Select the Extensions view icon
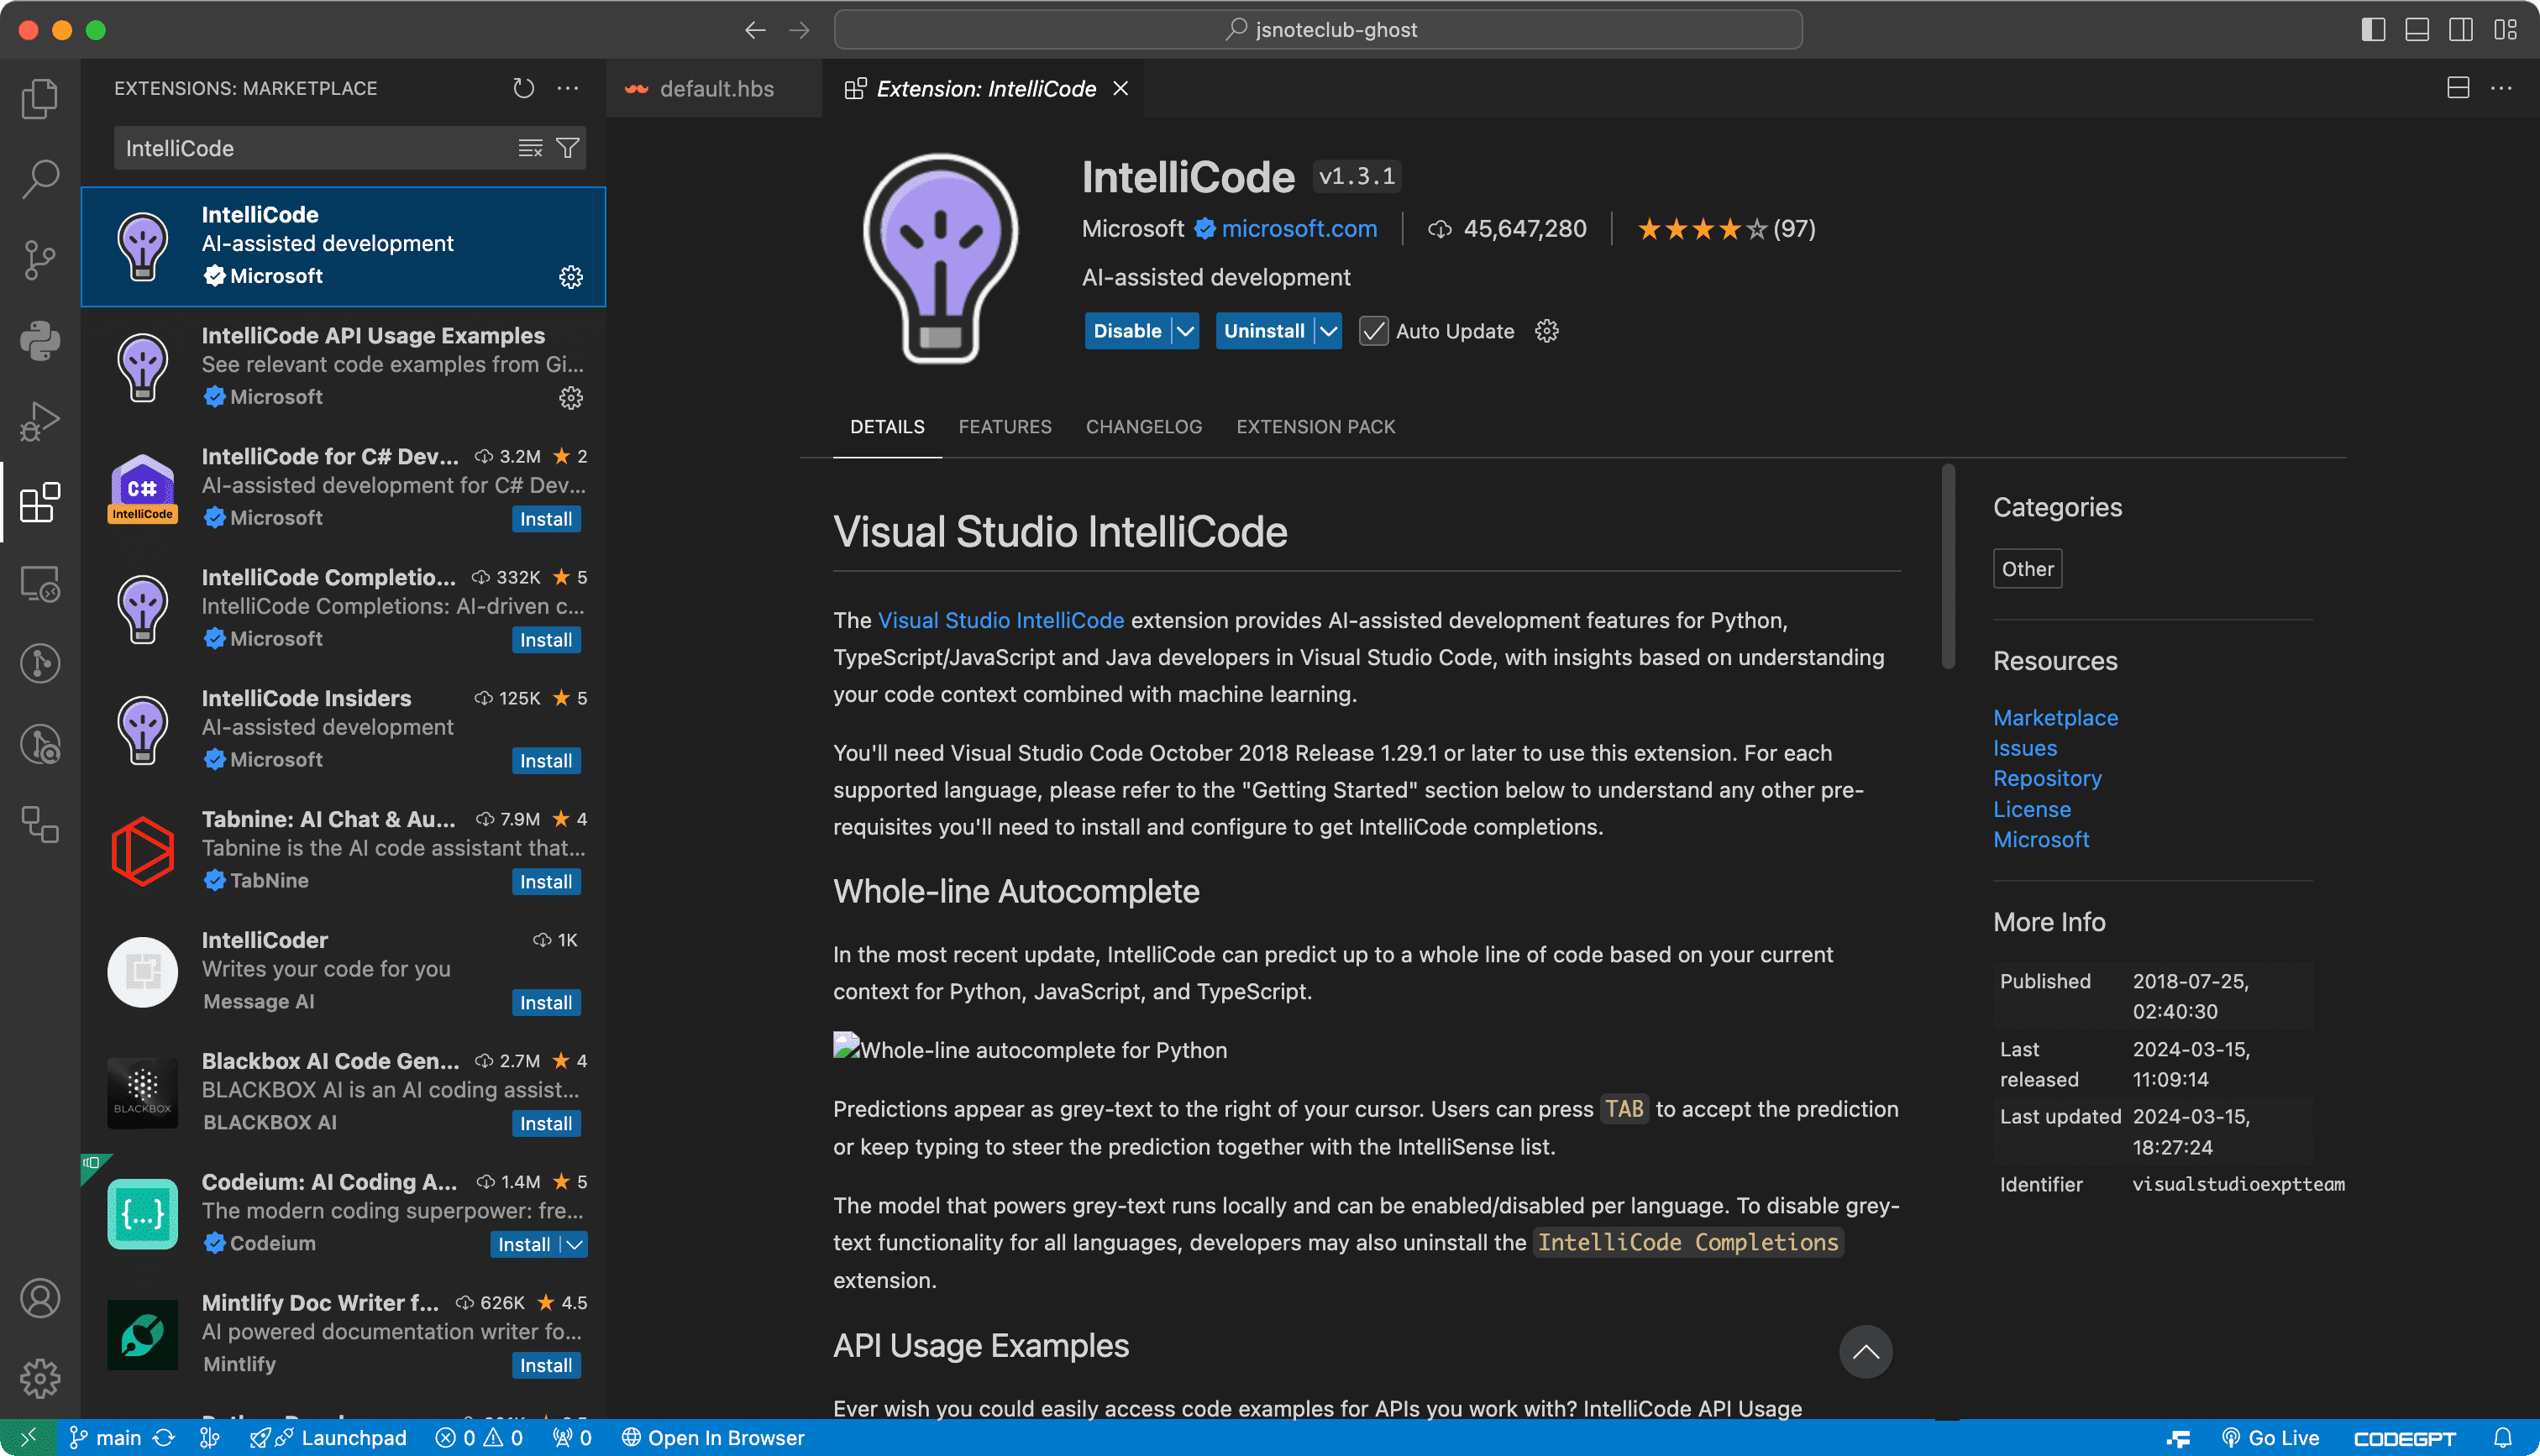Image resolution: width=2540 pixels, height=1456 pixels. pyautogui.click(x=40, y=502)
